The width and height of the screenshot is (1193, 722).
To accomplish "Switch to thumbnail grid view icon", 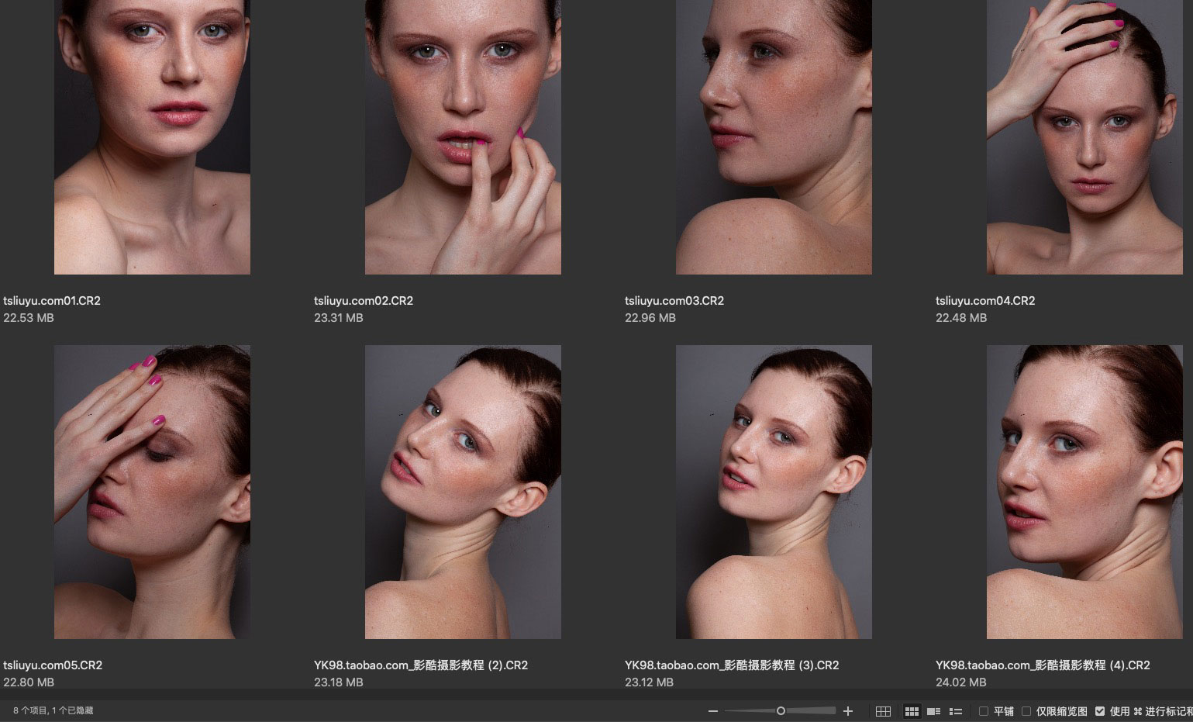I will (912, 711).
